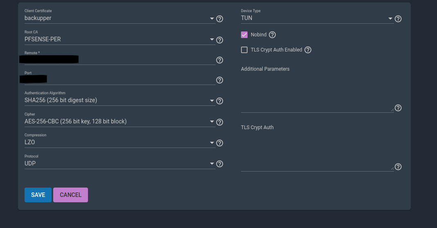This screenshot has height=228, width=437.
Task: View help for the Port field
Action: pos(220,80)
